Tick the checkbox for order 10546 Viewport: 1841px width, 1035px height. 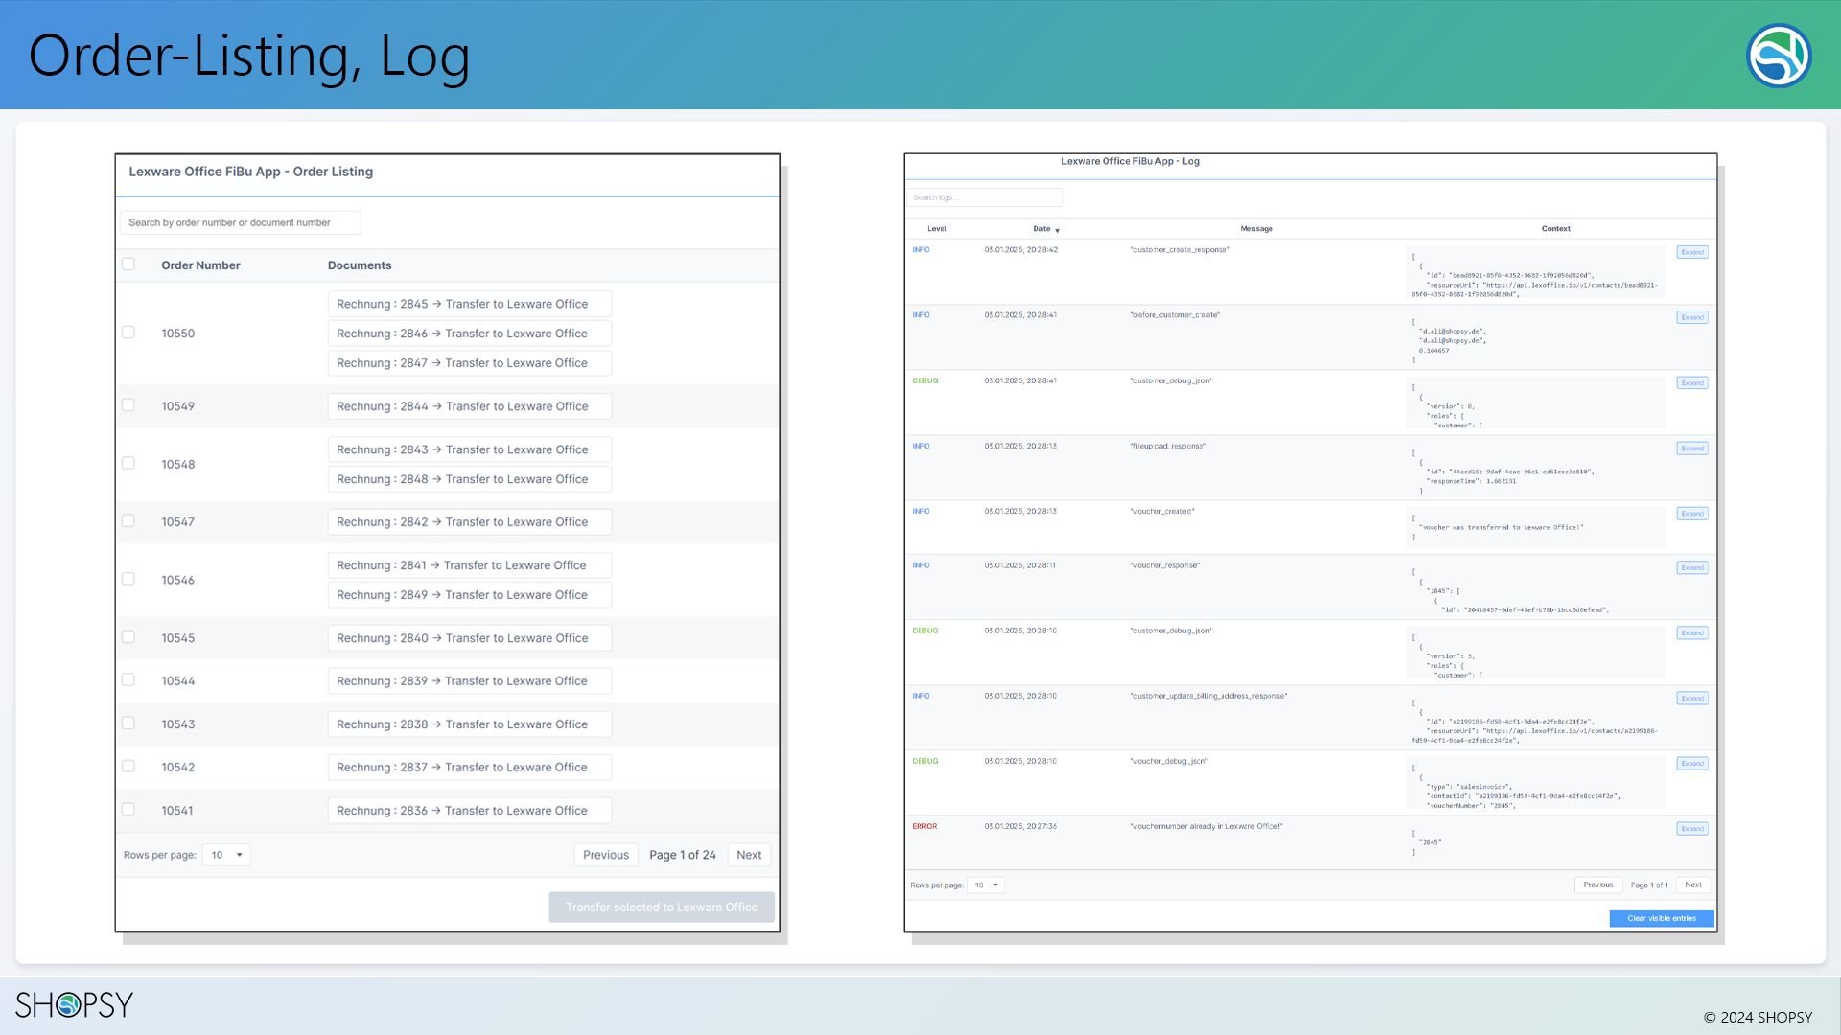[128, 579]
